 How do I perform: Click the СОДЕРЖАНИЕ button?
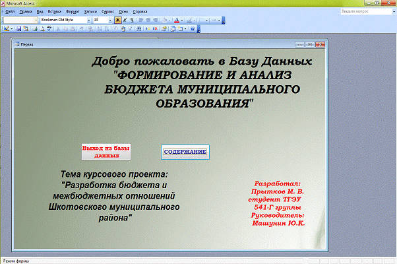point(185,152)
